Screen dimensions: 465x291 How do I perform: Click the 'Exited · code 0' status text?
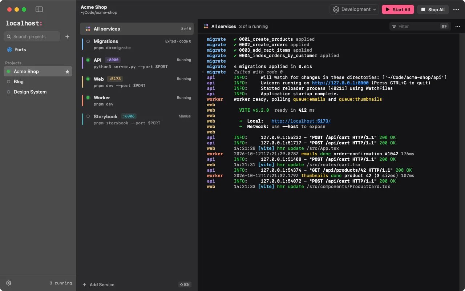coord(178,41)
